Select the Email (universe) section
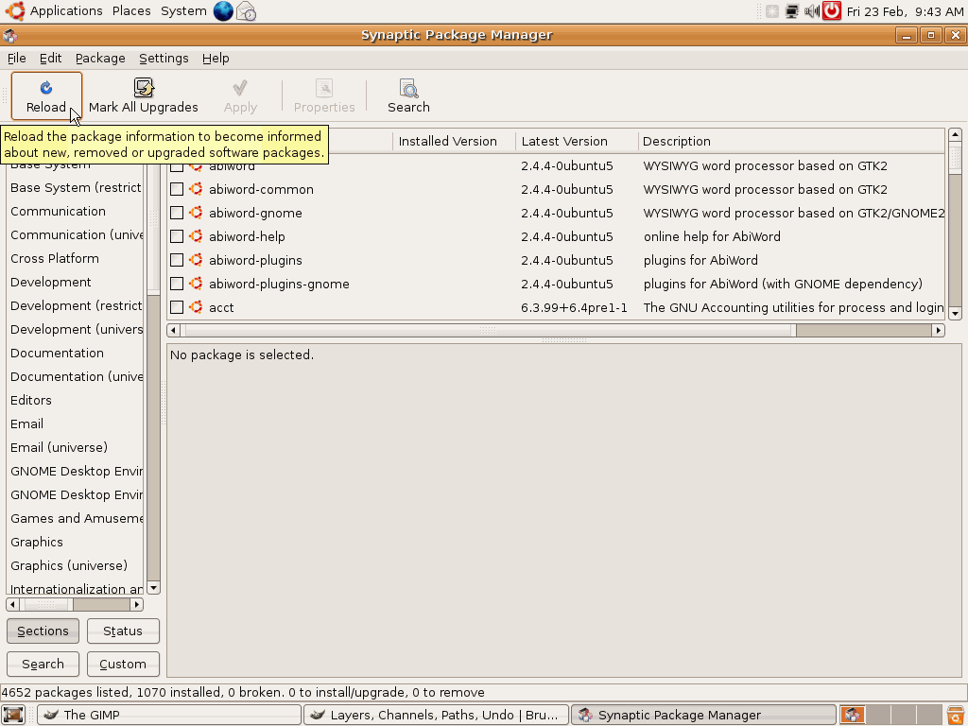 pos(59,447)
